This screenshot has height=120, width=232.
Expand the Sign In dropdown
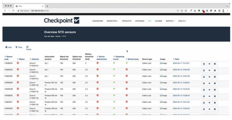coord(182,21)
